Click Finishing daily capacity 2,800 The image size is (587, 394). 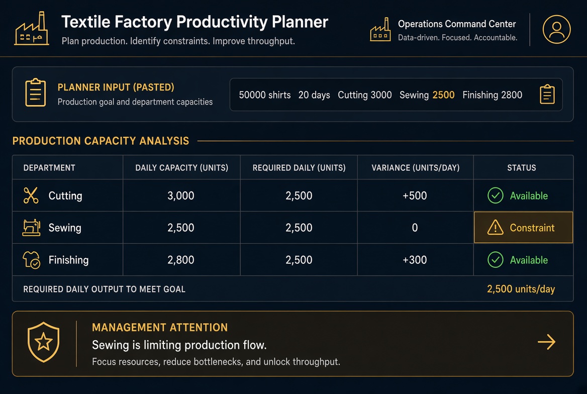(x=181, y=260)
